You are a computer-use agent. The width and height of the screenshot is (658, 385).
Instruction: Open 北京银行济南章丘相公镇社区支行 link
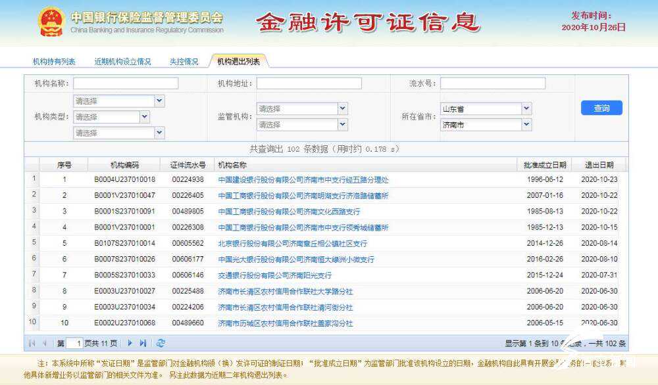(292, 243)
